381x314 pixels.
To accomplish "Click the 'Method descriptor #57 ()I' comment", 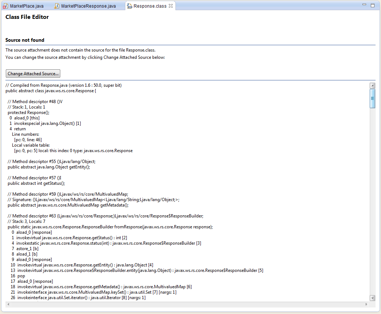I will (34, 178).
